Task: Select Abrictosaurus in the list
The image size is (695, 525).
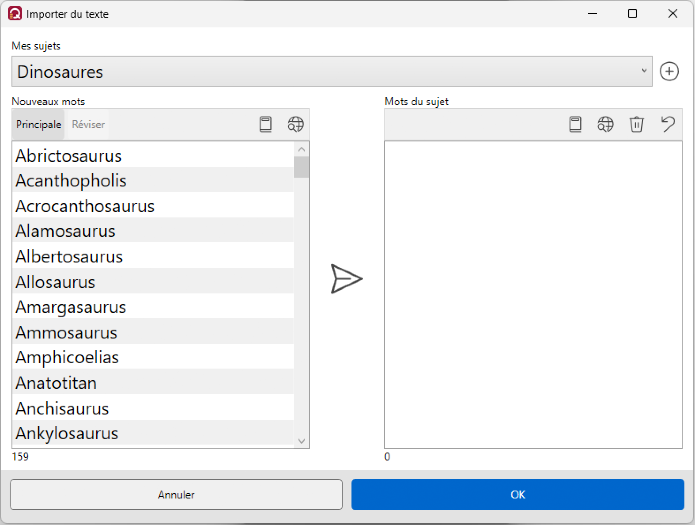Action: tap(153, 155)
